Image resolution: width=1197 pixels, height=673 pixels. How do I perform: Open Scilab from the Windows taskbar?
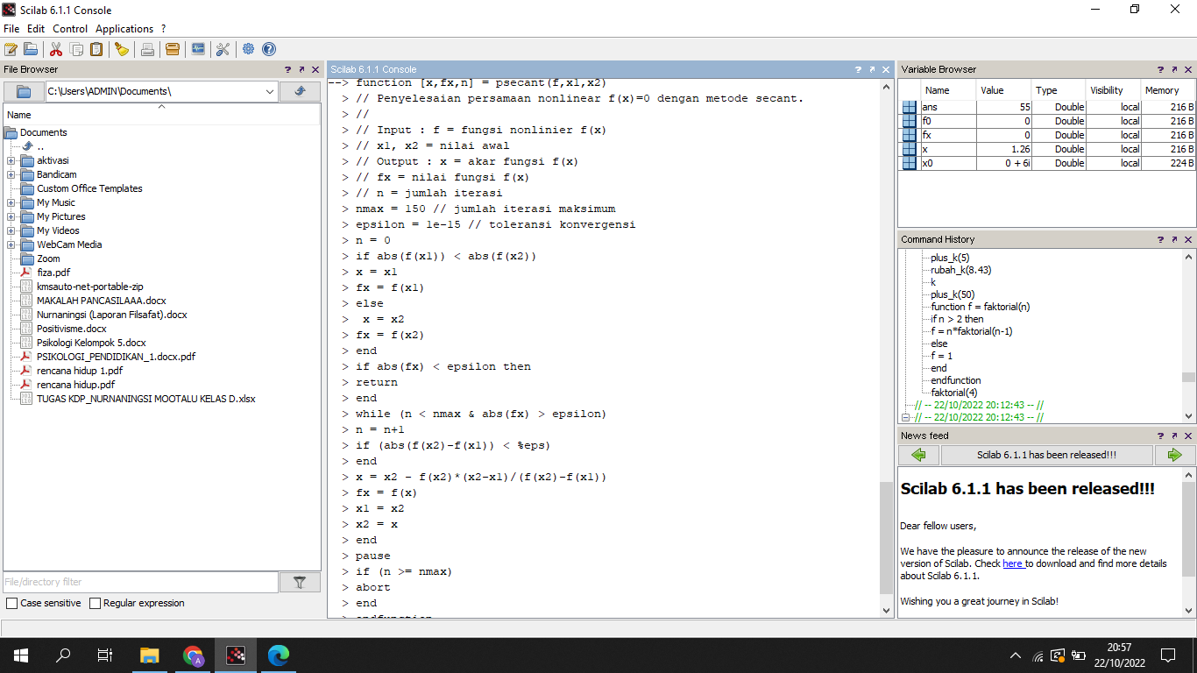click(236, 655)
